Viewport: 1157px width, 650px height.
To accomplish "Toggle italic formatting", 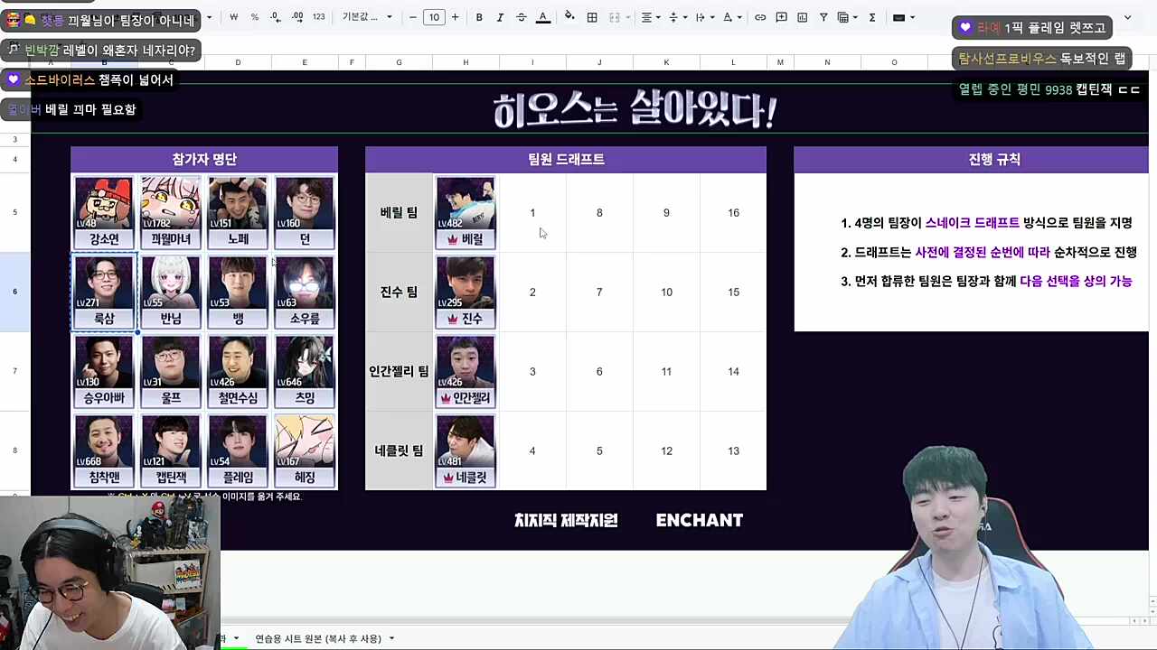I will pyautogui.click(x=500, y=17).
